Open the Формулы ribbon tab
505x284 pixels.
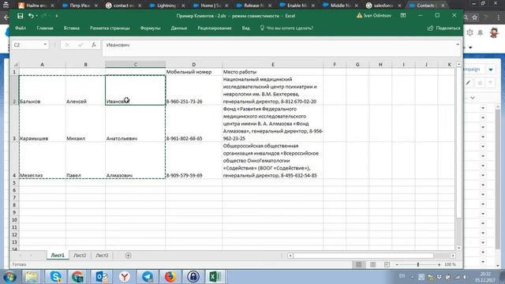pos(150,28)
